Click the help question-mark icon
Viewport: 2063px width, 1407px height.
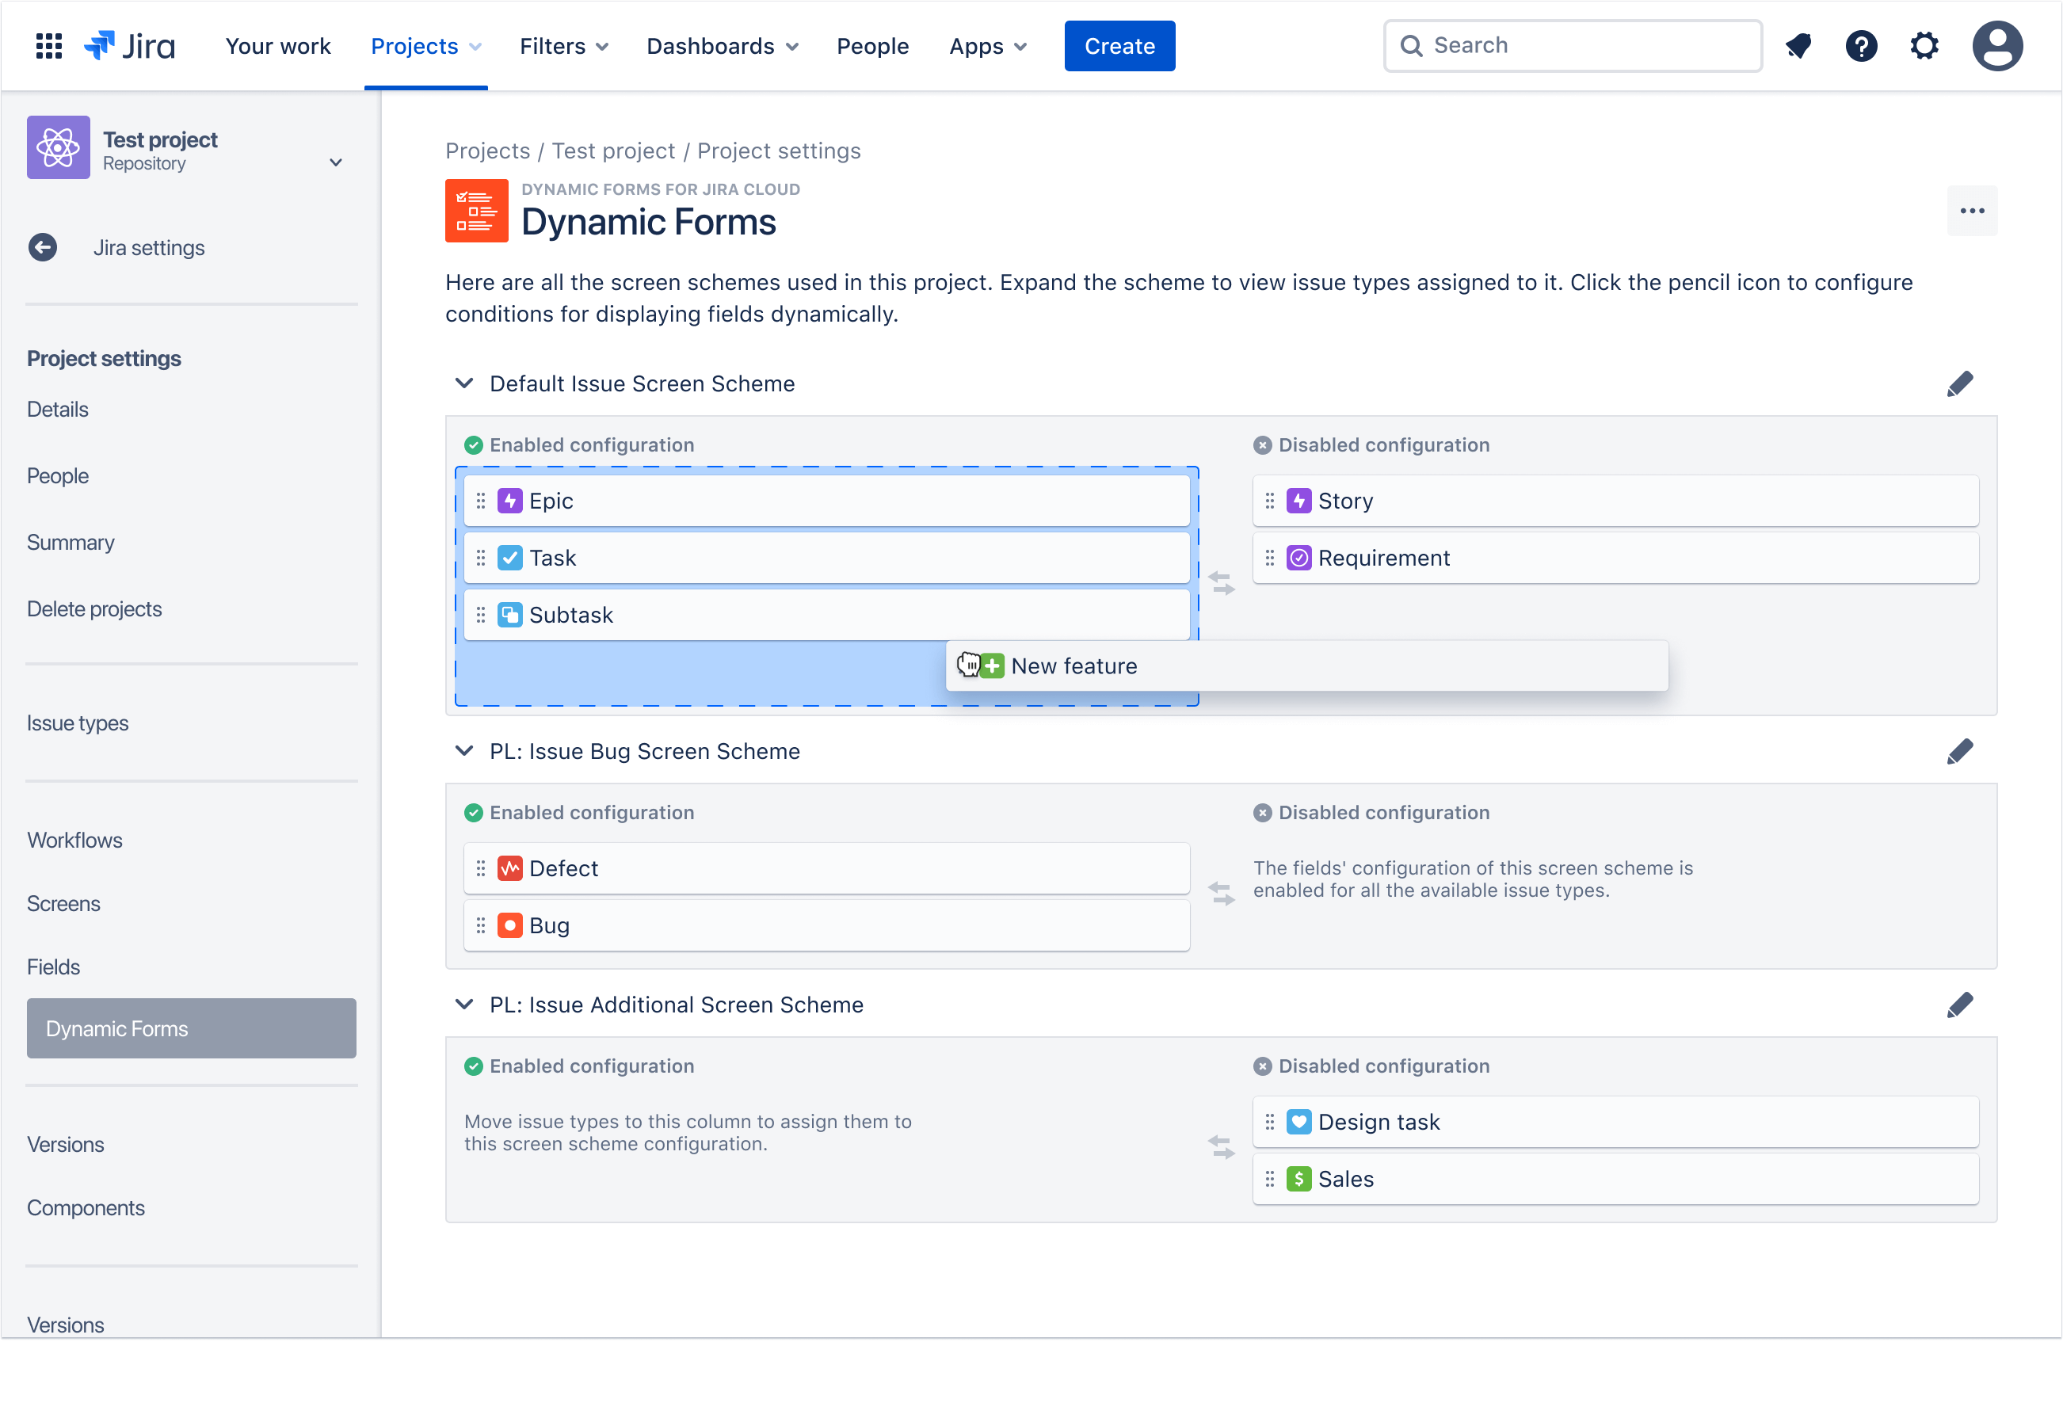pos(1862,45)
